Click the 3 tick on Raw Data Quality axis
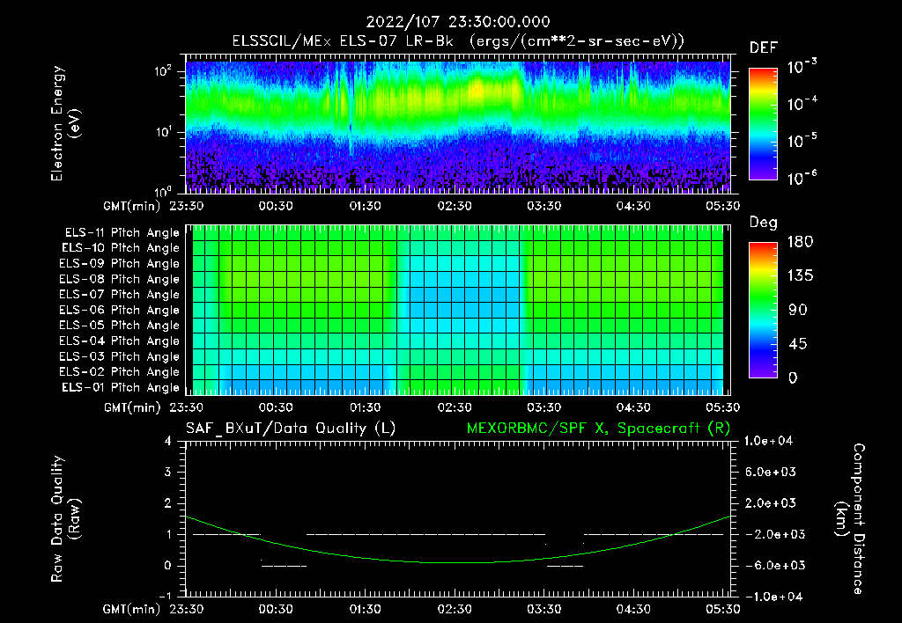 click(x=168, y=472)
